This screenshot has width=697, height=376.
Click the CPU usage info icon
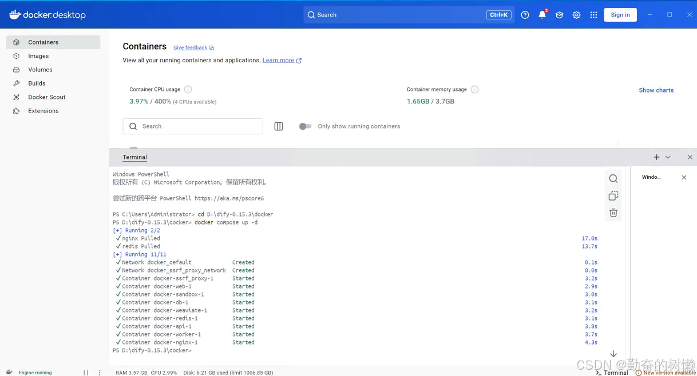[188, 90]
